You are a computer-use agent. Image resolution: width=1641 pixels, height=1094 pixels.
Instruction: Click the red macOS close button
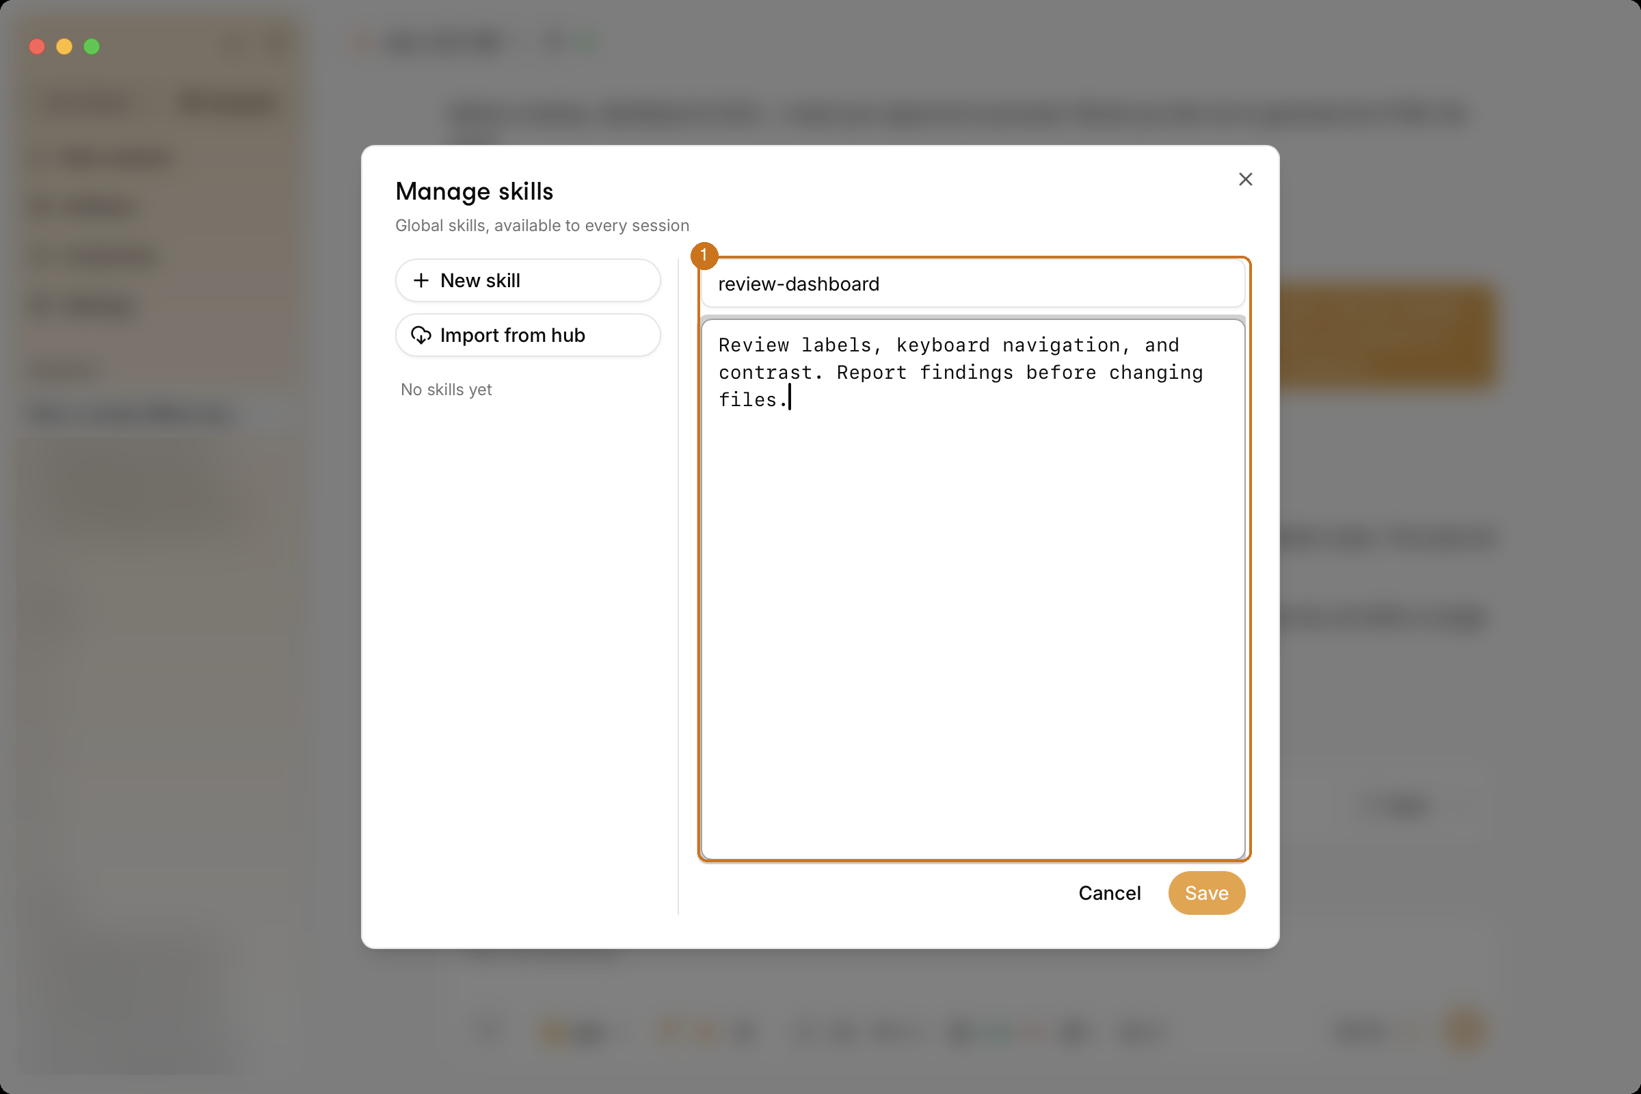(x=37, y=46)
